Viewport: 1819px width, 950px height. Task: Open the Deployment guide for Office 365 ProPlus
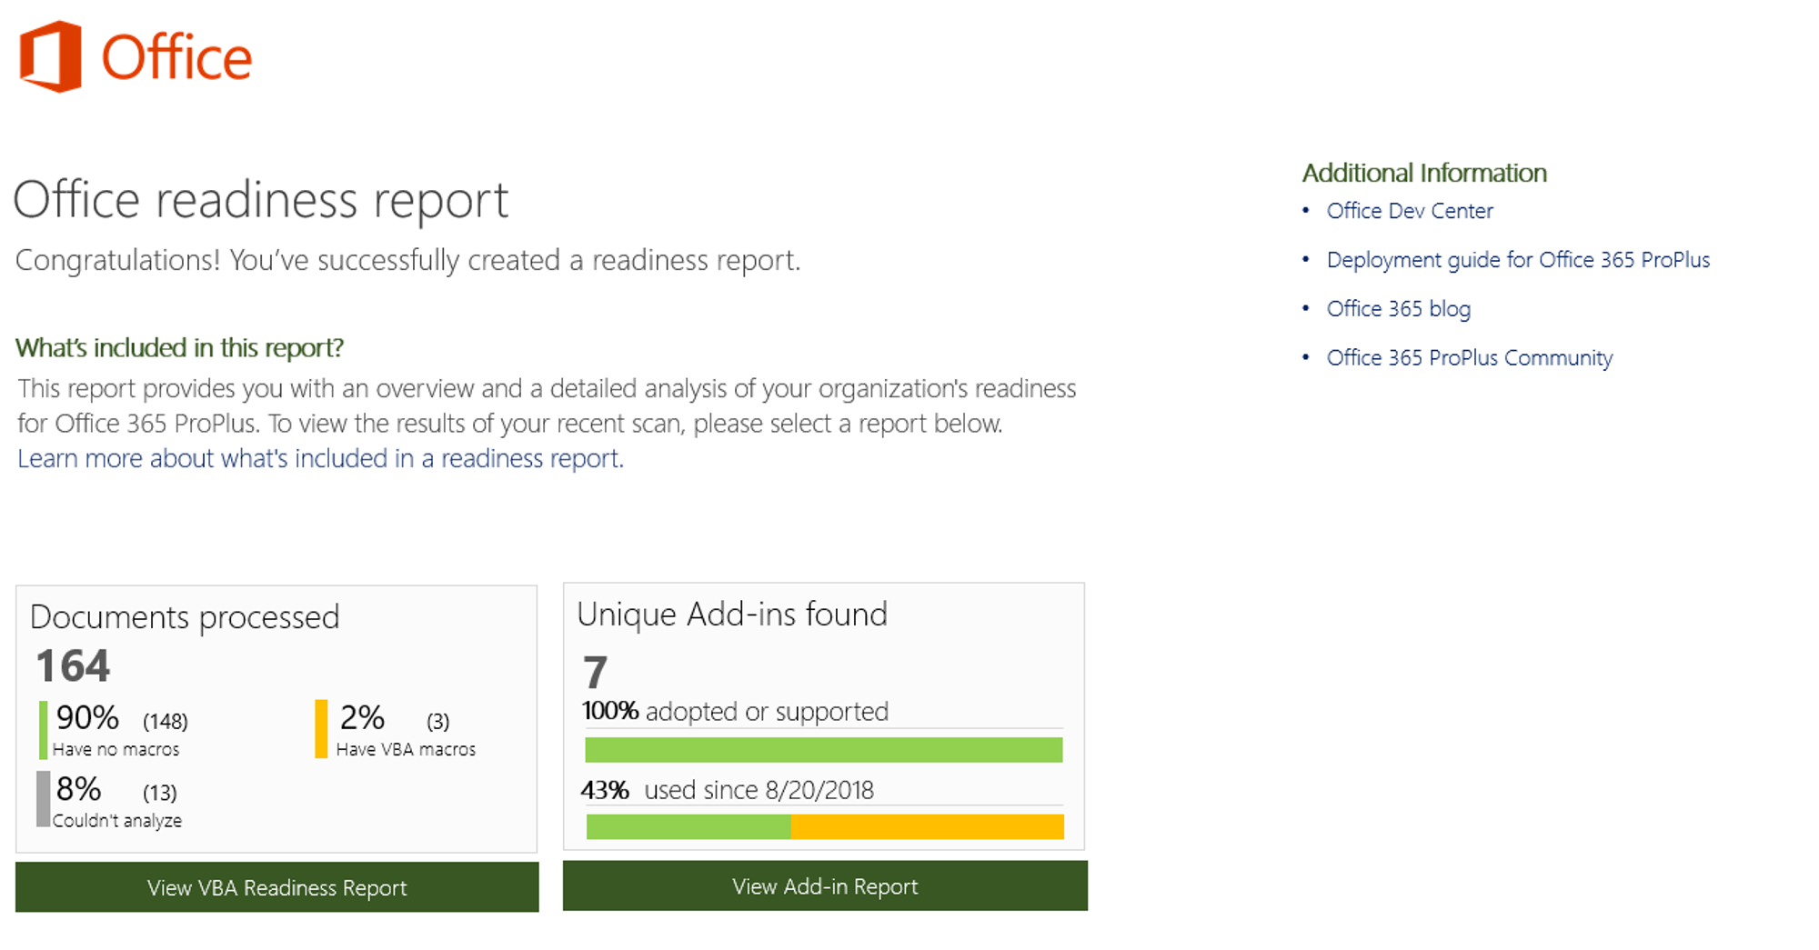1519,260
